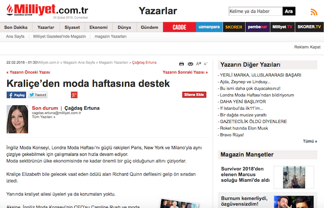Open the Son Dakika menu
The image size is (324, 208).
point(16,27)
